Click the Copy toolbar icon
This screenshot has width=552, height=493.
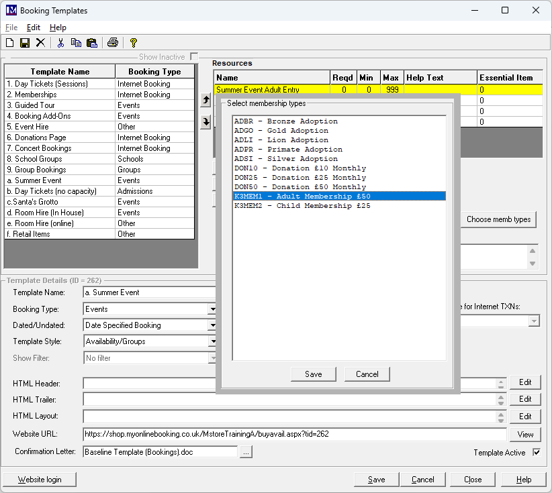click(76, 43)
